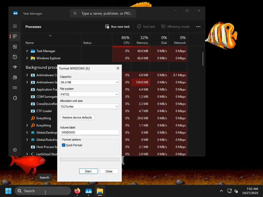263x197 pixels.
Task: Open the Startup apps page in sidebar
Action: point(15,67)
